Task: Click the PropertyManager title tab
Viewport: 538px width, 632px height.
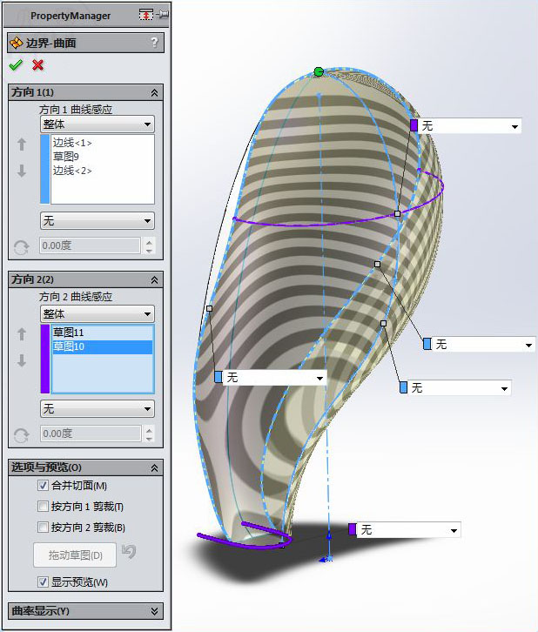Action: (x=71, y=16)
